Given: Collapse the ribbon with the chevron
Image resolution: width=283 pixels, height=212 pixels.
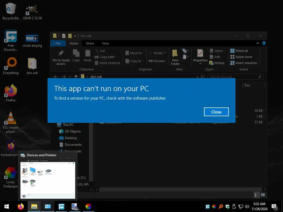Looking at the screenshot, I should click(258, 43).
